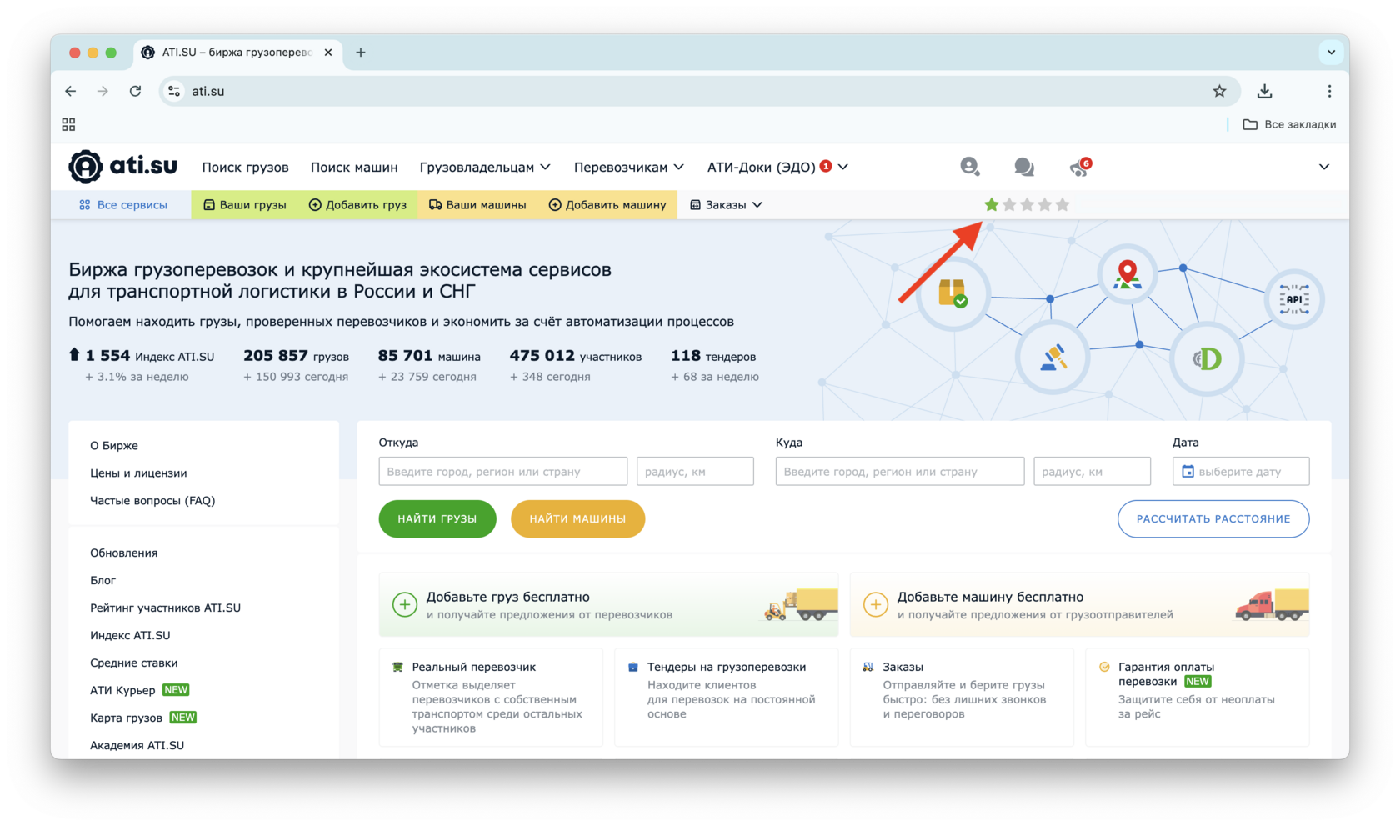Open 'Поиск машин' in the menu
The height and width of the screenshot is (826, 1400).
pos(353,167)
